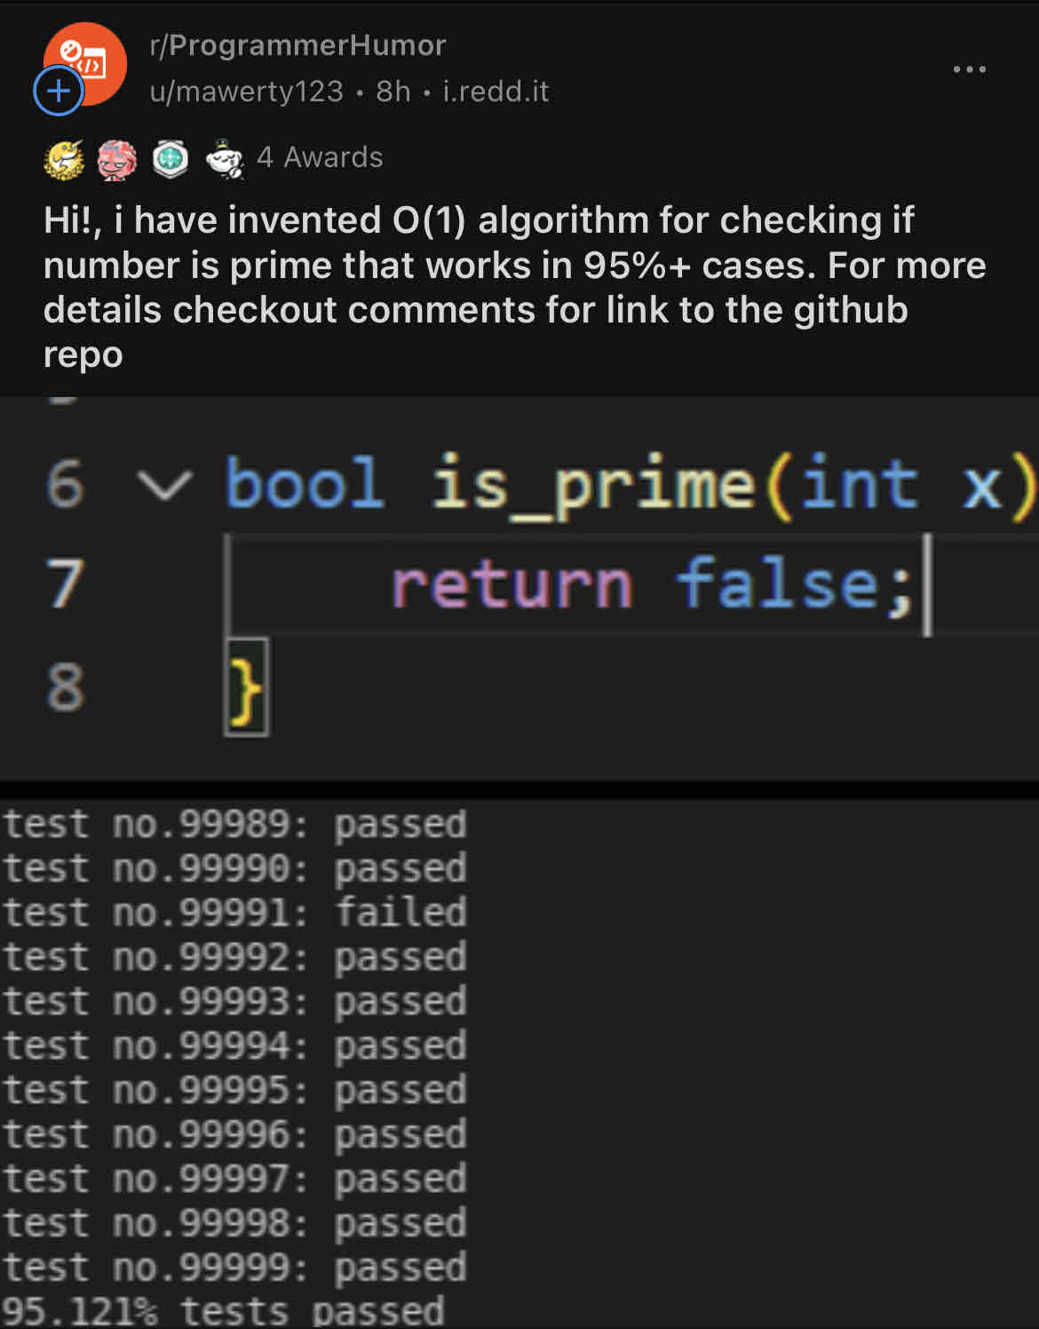Open the three-dot post options menu
Screen dimensions: 1039x1329
coord(969,69)
